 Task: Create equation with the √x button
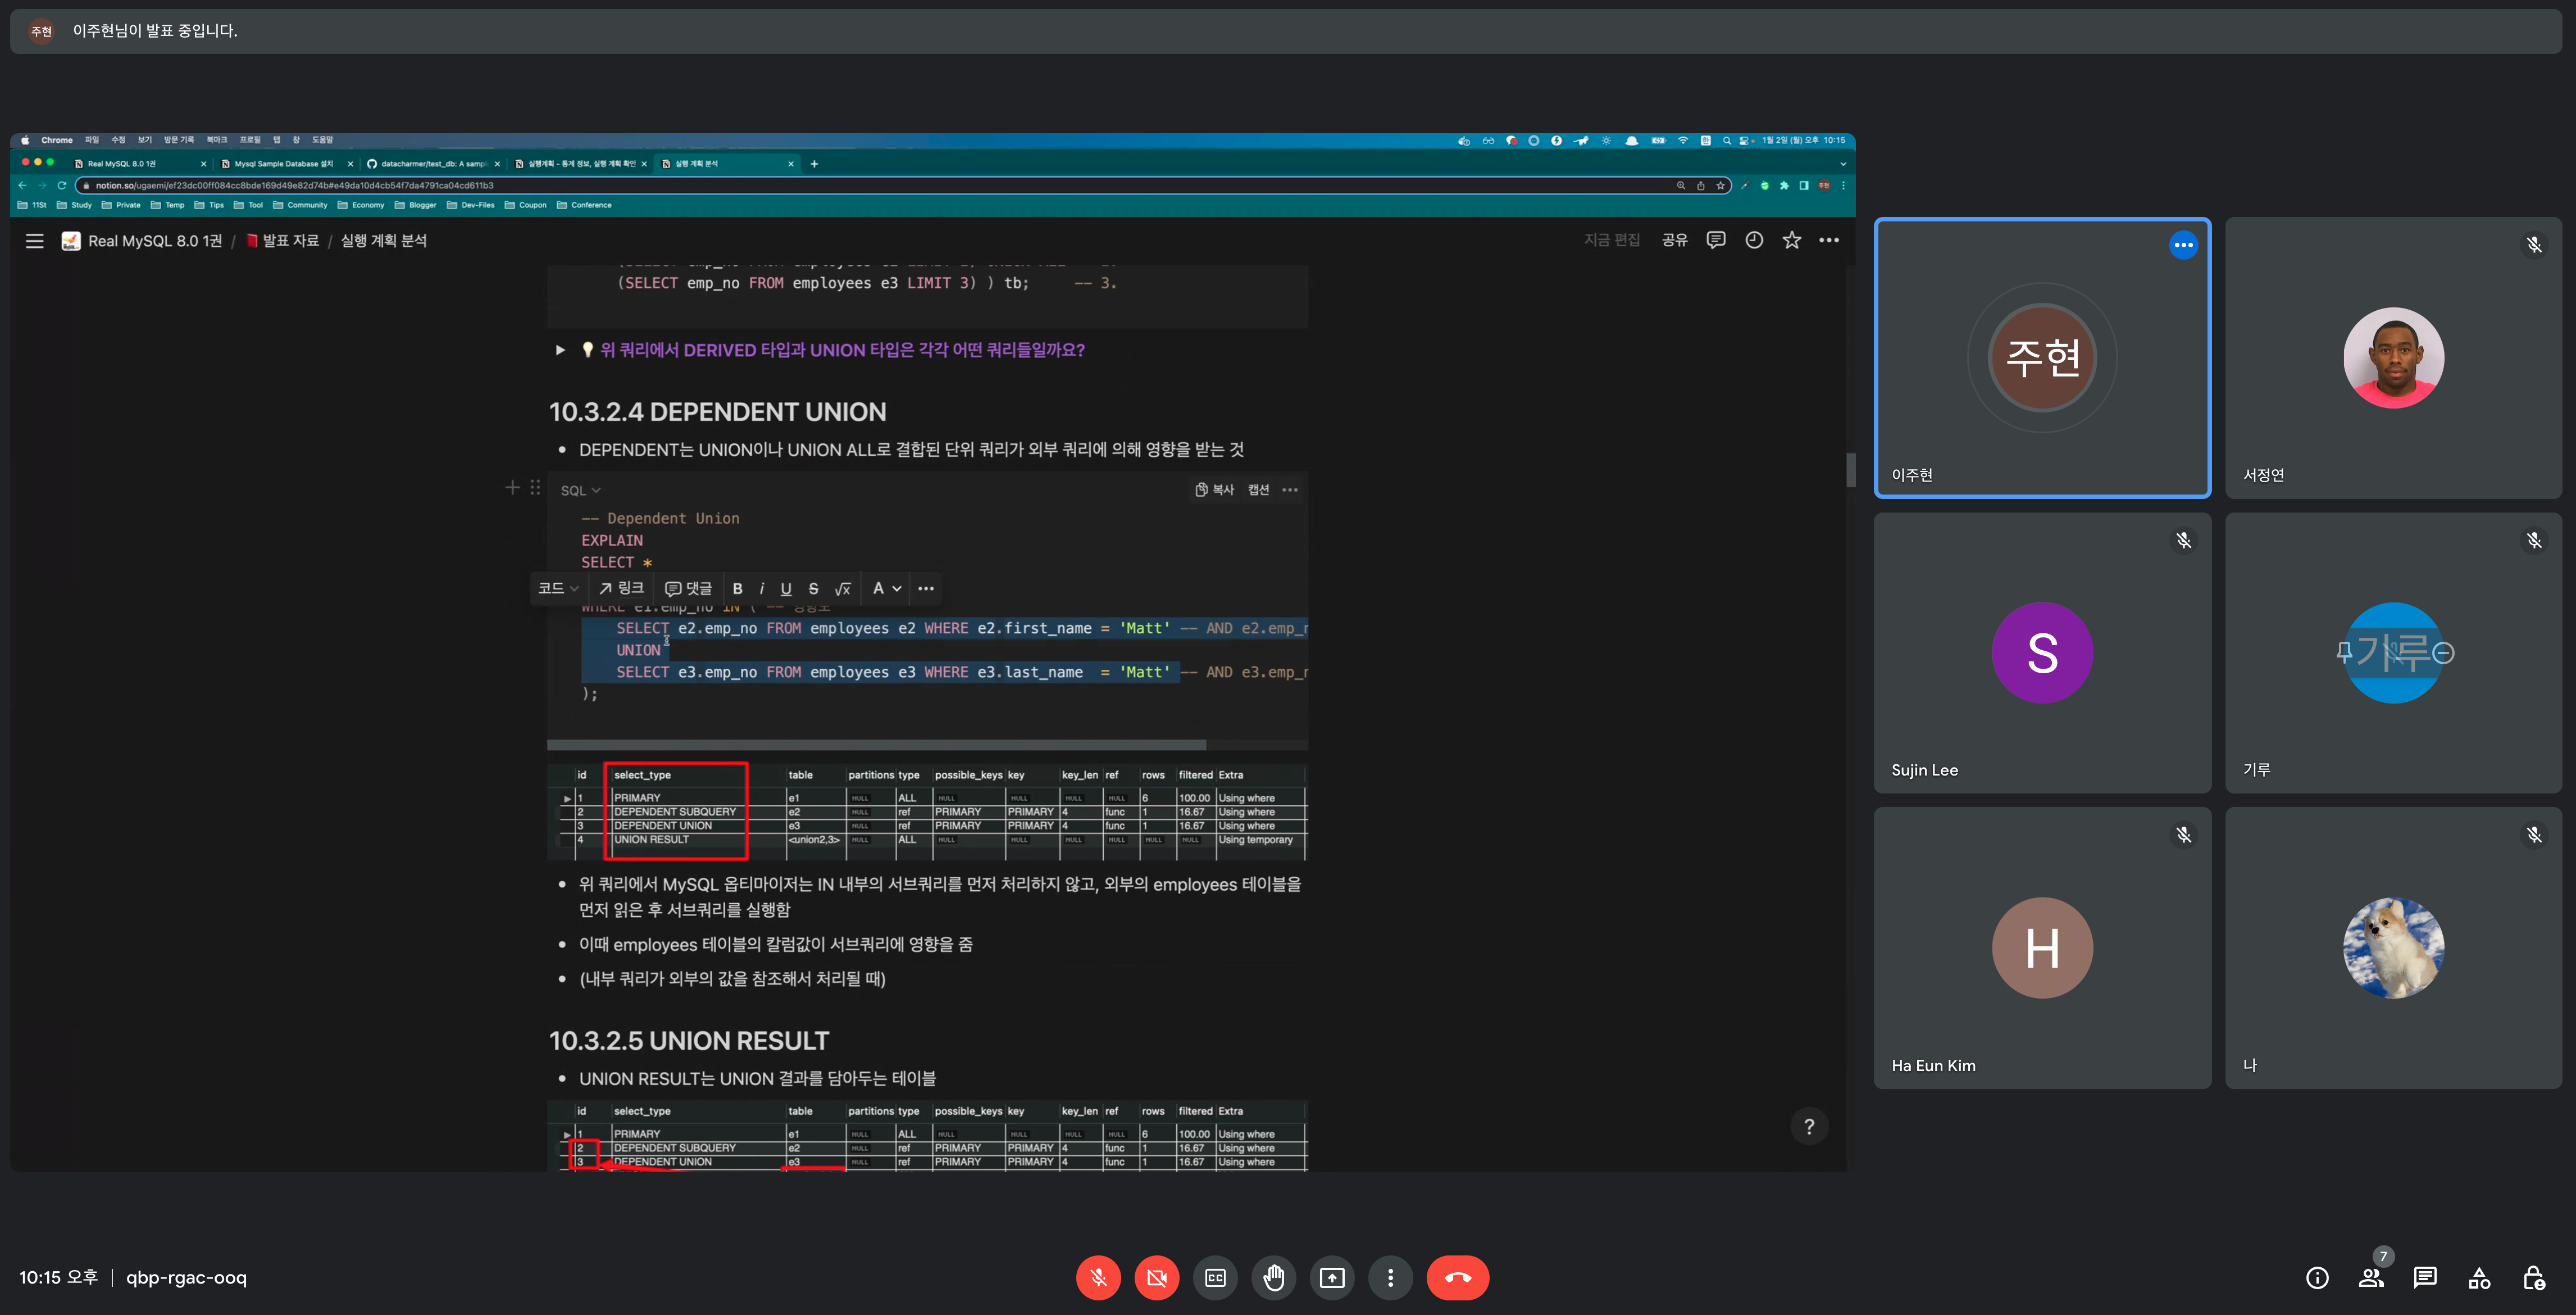(x=843, y=588)
